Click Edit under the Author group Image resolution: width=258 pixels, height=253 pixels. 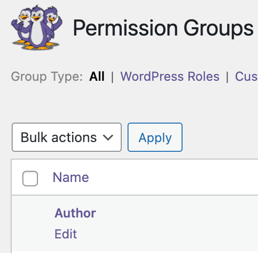point(66,234)
